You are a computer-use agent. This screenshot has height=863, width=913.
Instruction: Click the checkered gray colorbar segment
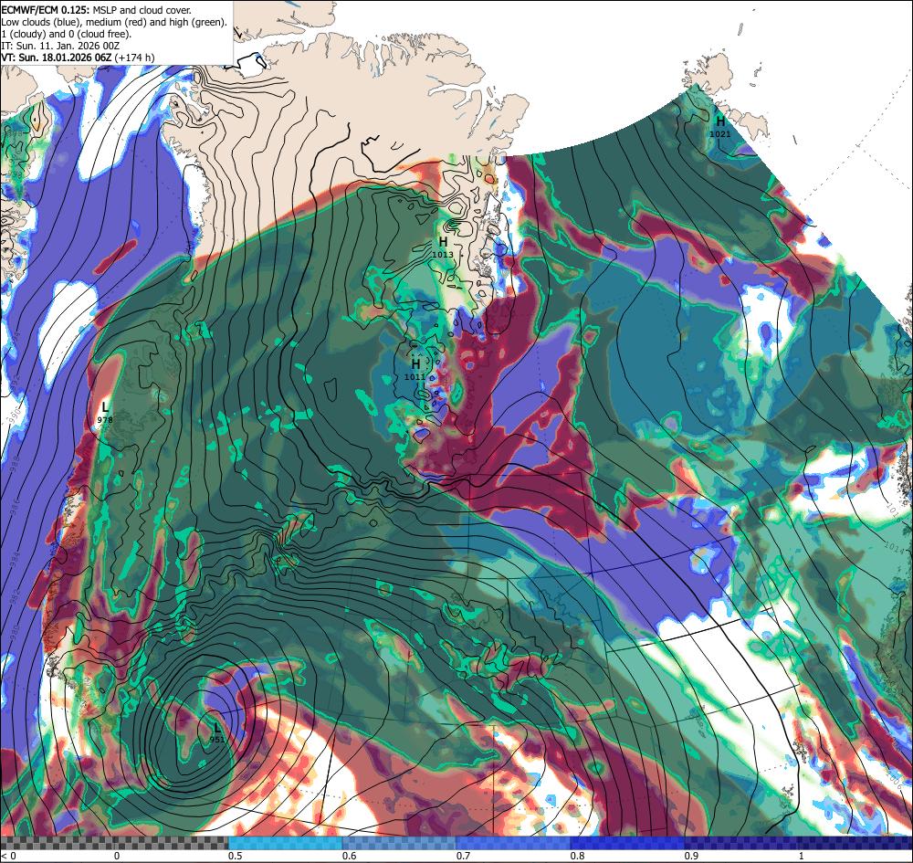[x=114, y=843]
